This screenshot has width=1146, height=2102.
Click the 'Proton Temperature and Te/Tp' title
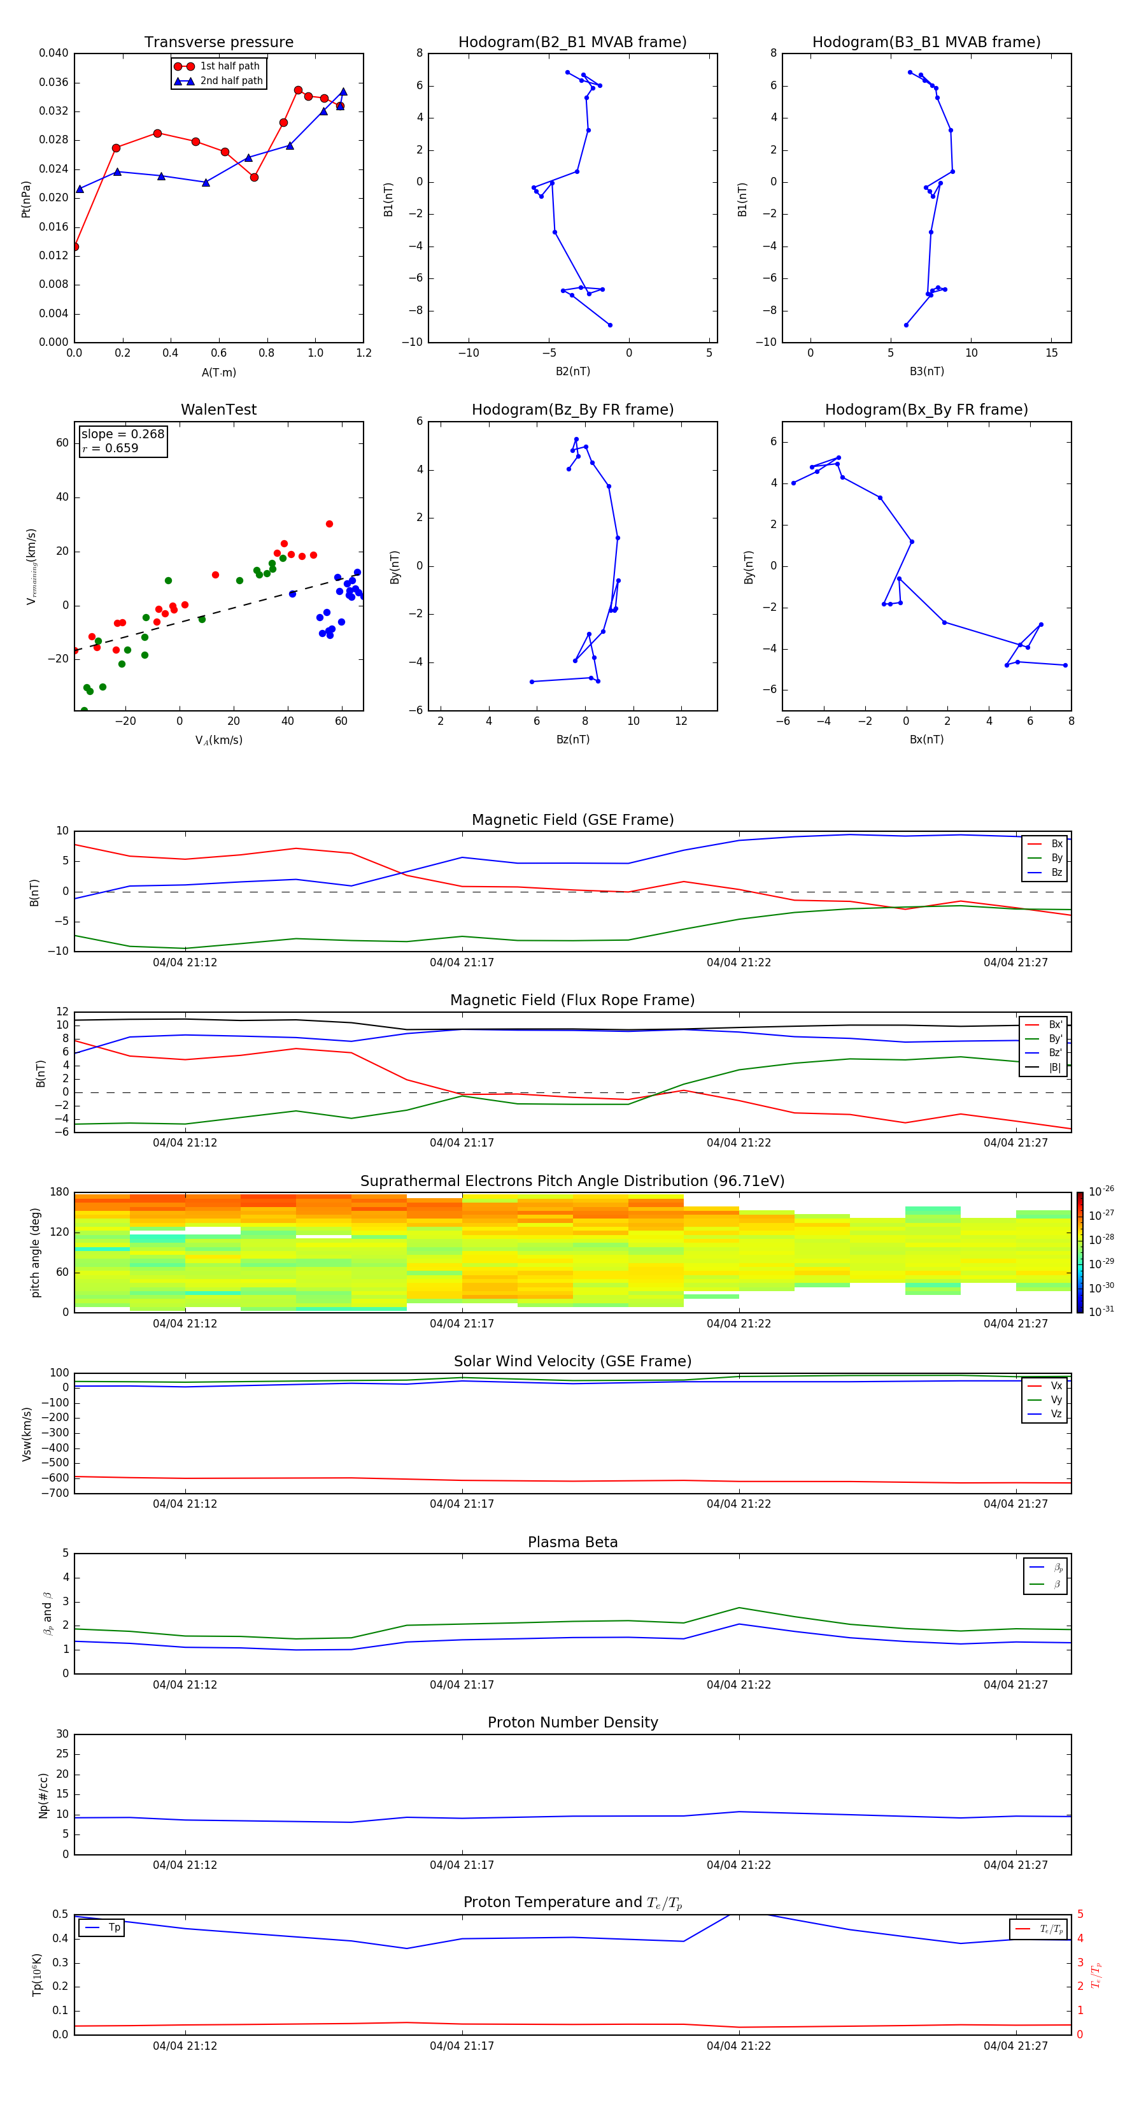(x=572, y=1903)
